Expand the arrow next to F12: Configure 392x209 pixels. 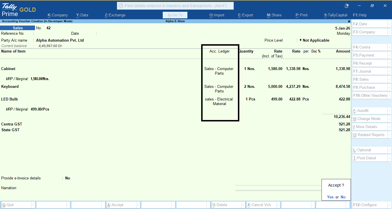(x=389, y=205)
